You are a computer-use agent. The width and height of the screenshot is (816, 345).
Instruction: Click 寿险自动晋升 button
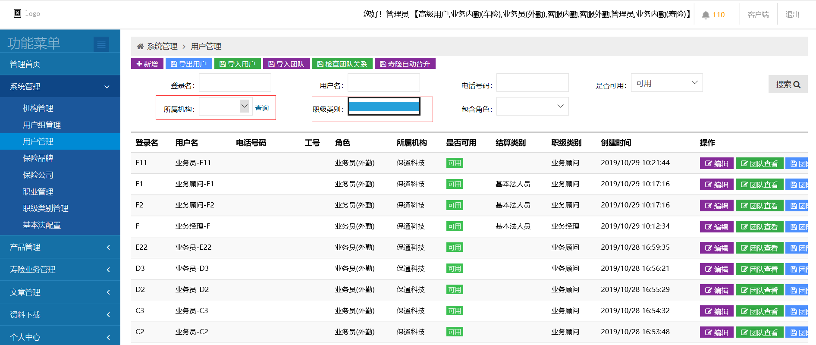[x=405, y=64]
